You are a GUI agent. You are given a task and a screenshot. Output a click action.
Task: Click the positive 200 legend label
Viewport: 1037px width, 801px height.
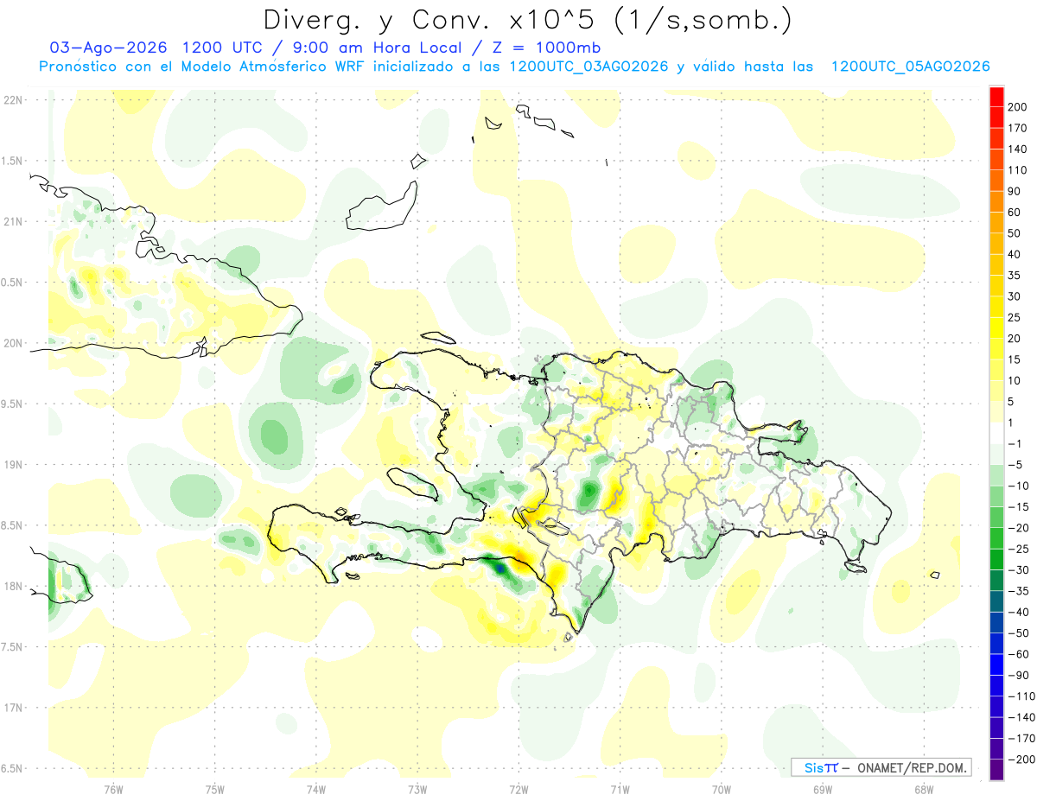click(x=1017, y=107)
